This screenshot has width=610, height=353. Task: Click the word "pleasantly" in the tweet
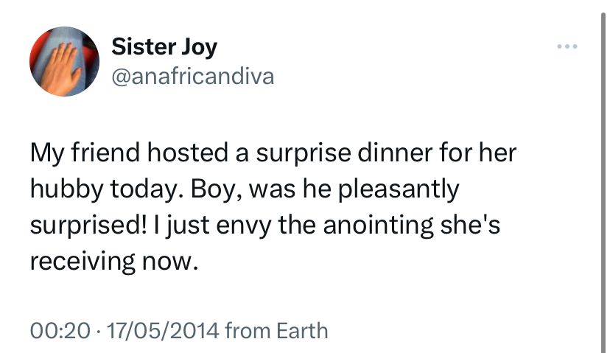(x=399, y=189)
